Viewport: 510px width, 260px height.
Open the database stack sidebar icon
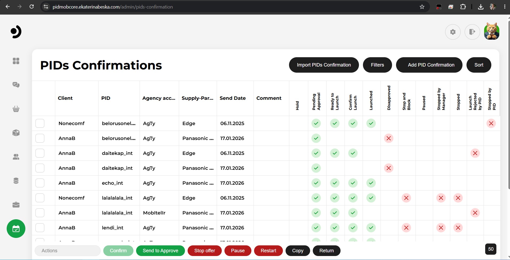(16, 181)
